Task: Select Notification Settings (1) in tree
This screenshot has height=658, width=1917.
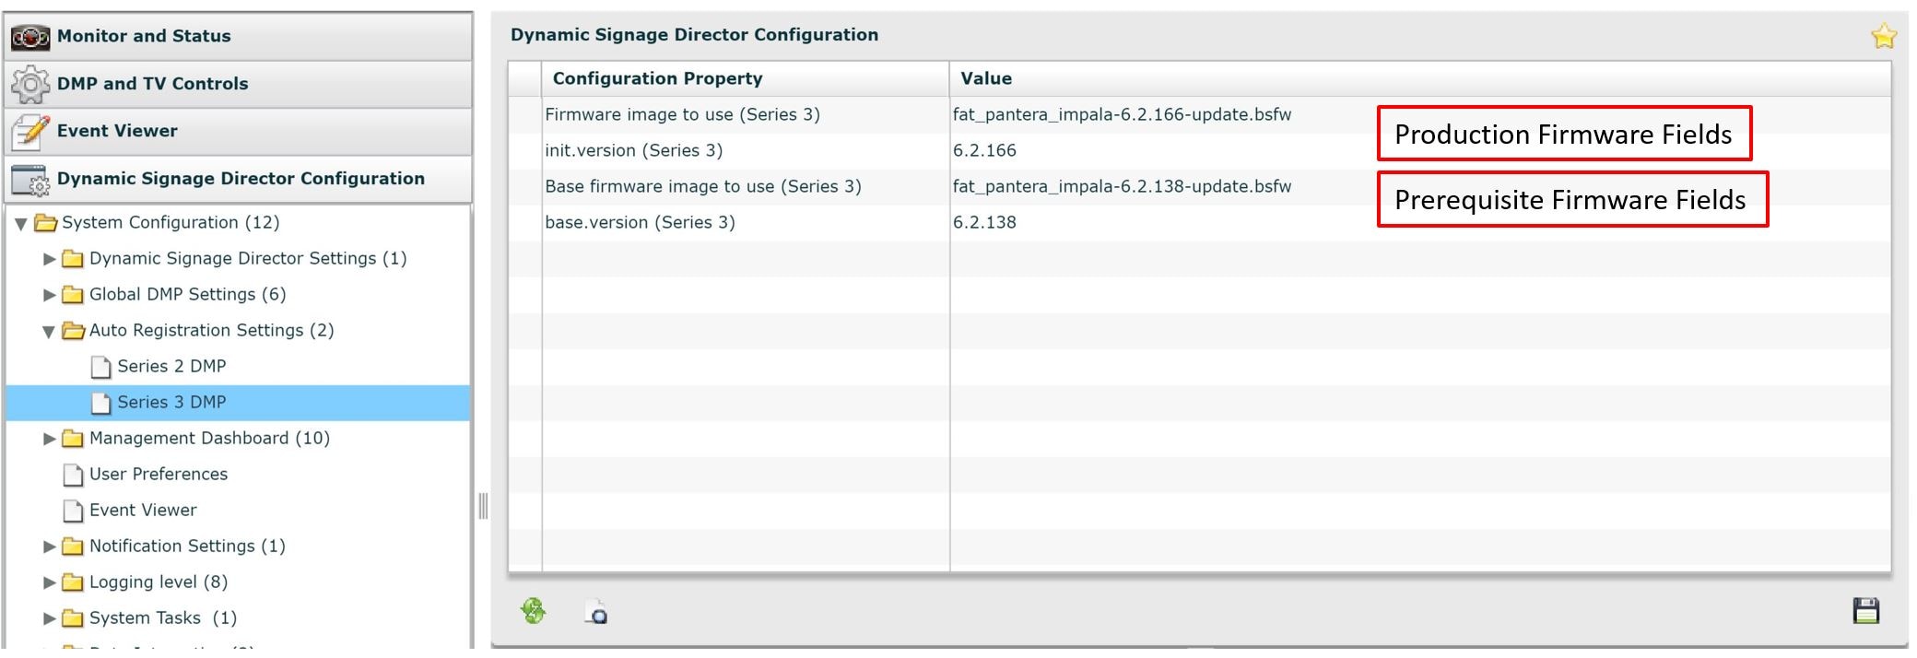Action: tap(187, 546)
